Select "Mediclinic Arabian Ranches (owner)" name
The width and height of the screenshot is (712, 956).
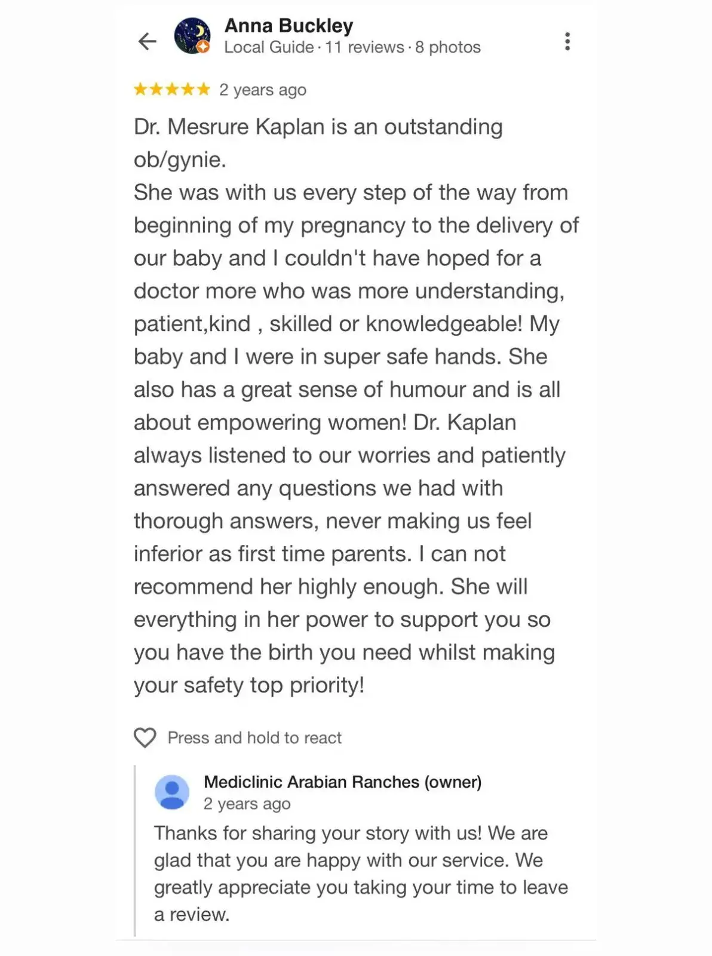[x=342, y=782]
